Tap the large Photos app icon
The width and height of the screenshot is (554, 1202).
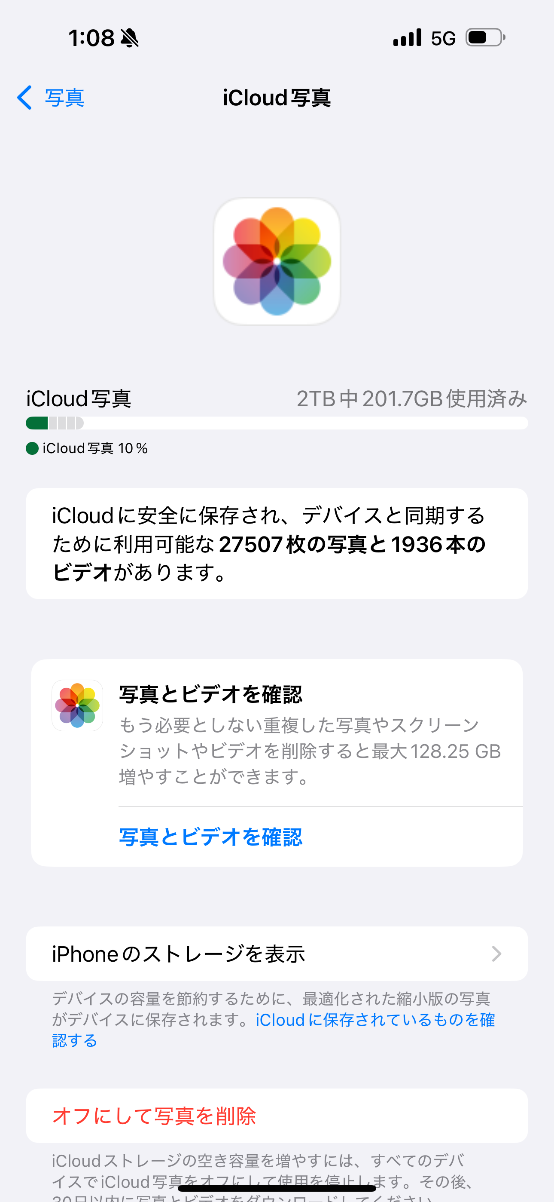(x=277, y=261)
